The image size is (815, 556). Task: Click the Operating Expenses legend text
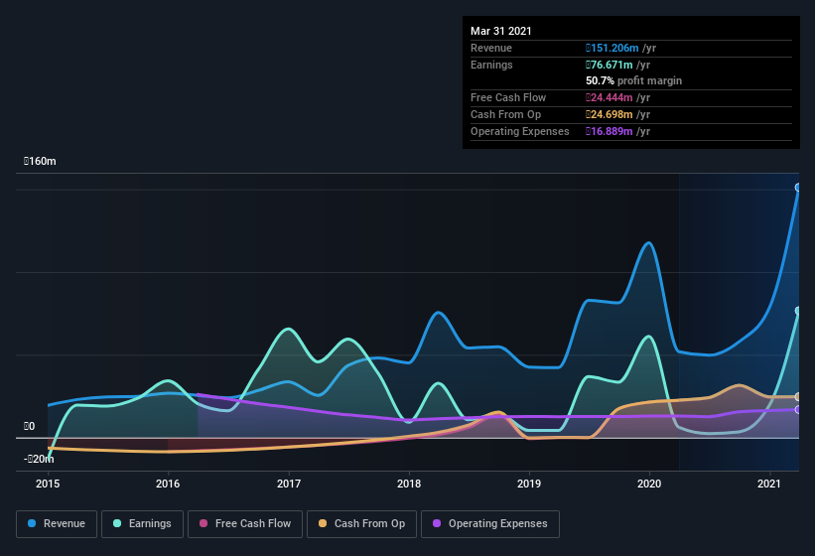click(497, 523)
